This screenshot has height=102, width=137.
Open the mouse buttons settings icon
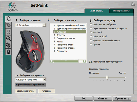[8, 19]
